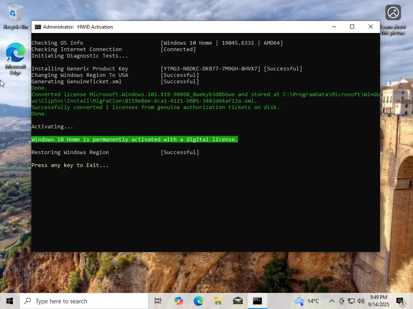413x309 pixels.
Task: Open the volume control speaker icon
Action: click(x=361, y=301)
